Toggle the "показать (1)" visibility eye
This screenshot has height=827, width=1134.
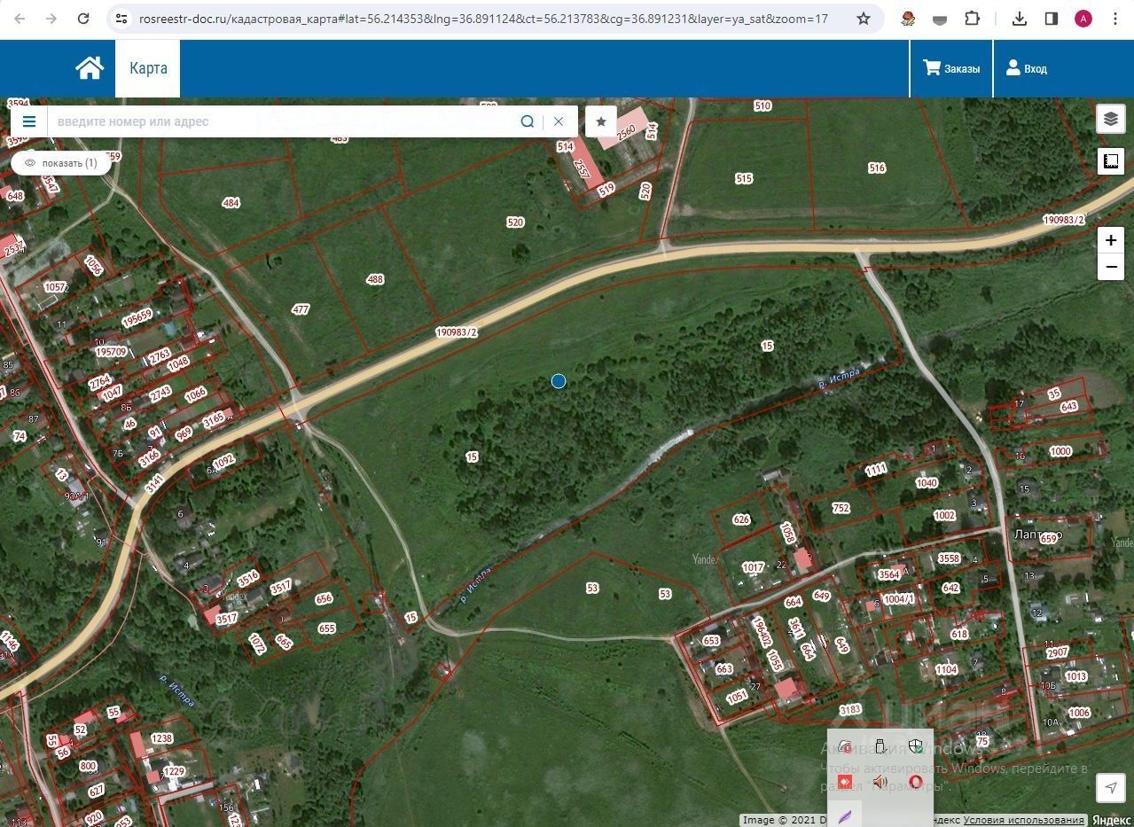61,163
